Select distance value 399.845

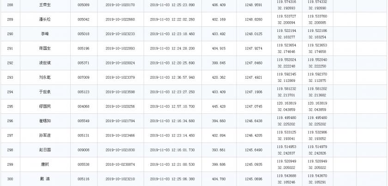pos(219,63)
